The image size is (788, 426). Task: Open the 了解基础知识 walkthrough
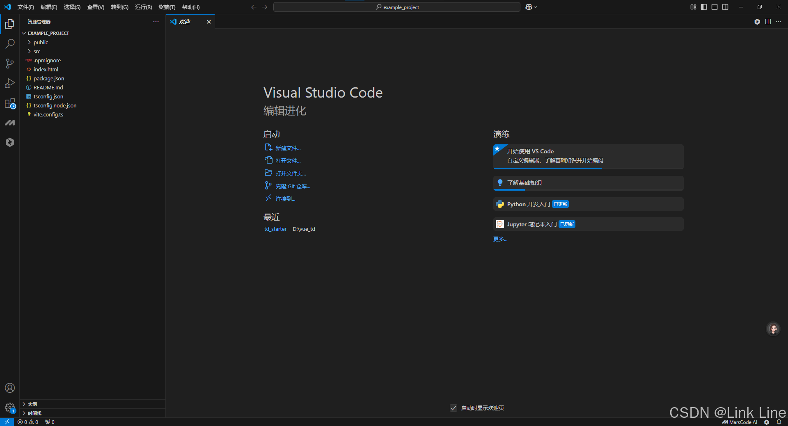(x=588, y=183)
